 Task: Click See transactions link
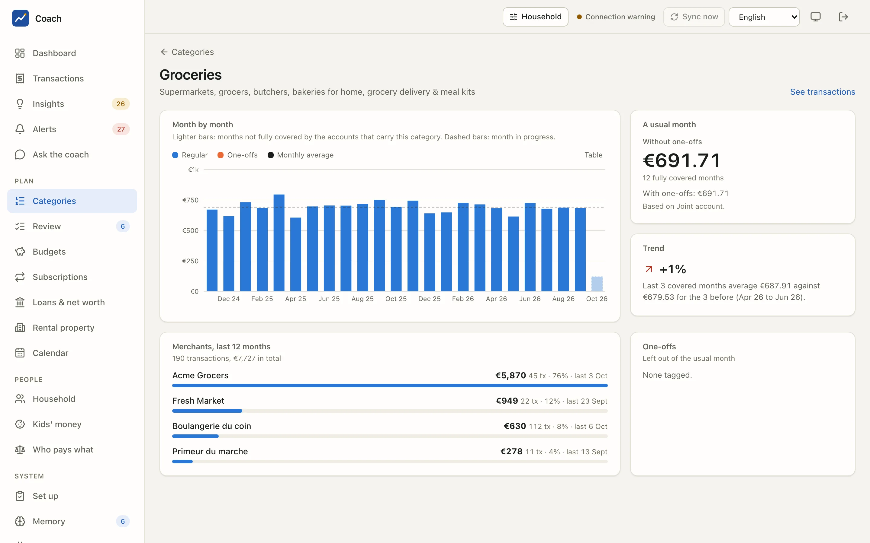[823, 92]
